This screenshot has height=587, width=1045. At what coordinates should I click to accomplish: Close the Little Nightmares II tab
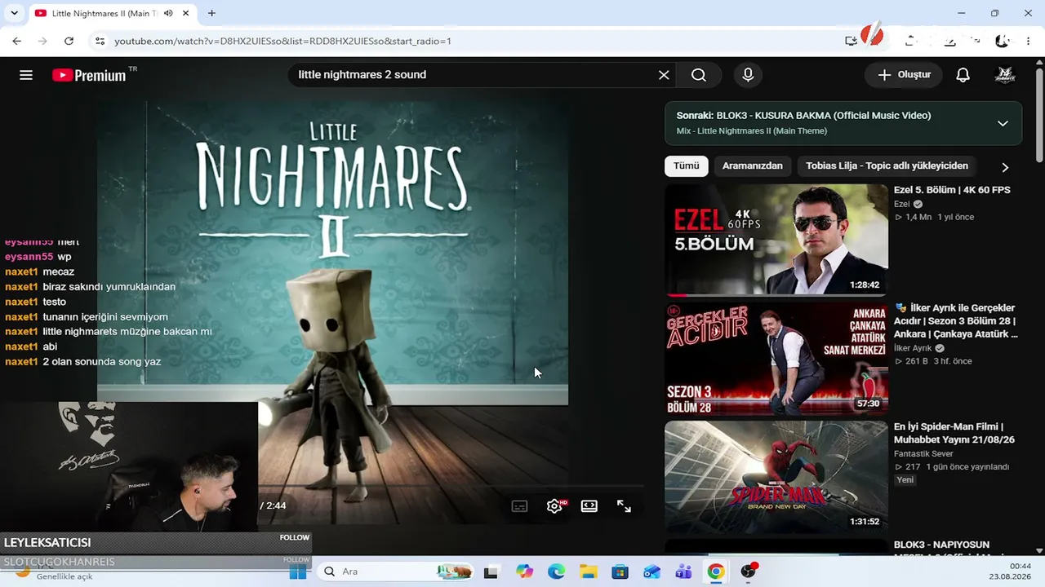pyautogui.click(x=185, y=13)
